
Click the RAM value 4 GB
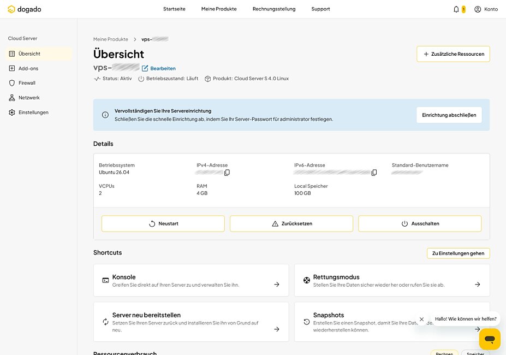(202, 193)
